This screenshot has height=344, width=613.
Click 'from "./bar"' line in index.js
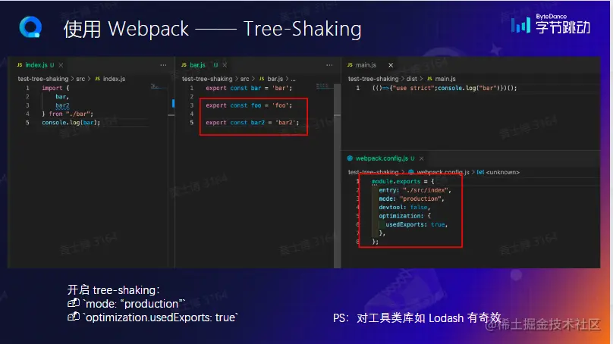68,114
